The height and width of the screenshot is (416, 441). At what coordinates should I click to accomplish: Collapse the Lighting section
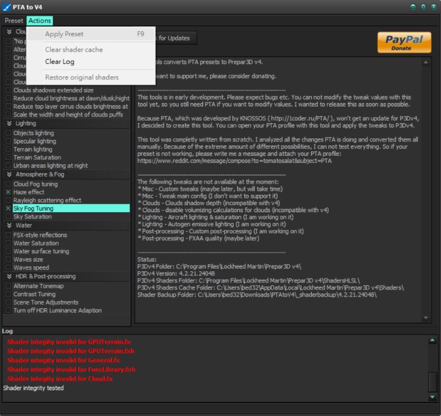9,123
